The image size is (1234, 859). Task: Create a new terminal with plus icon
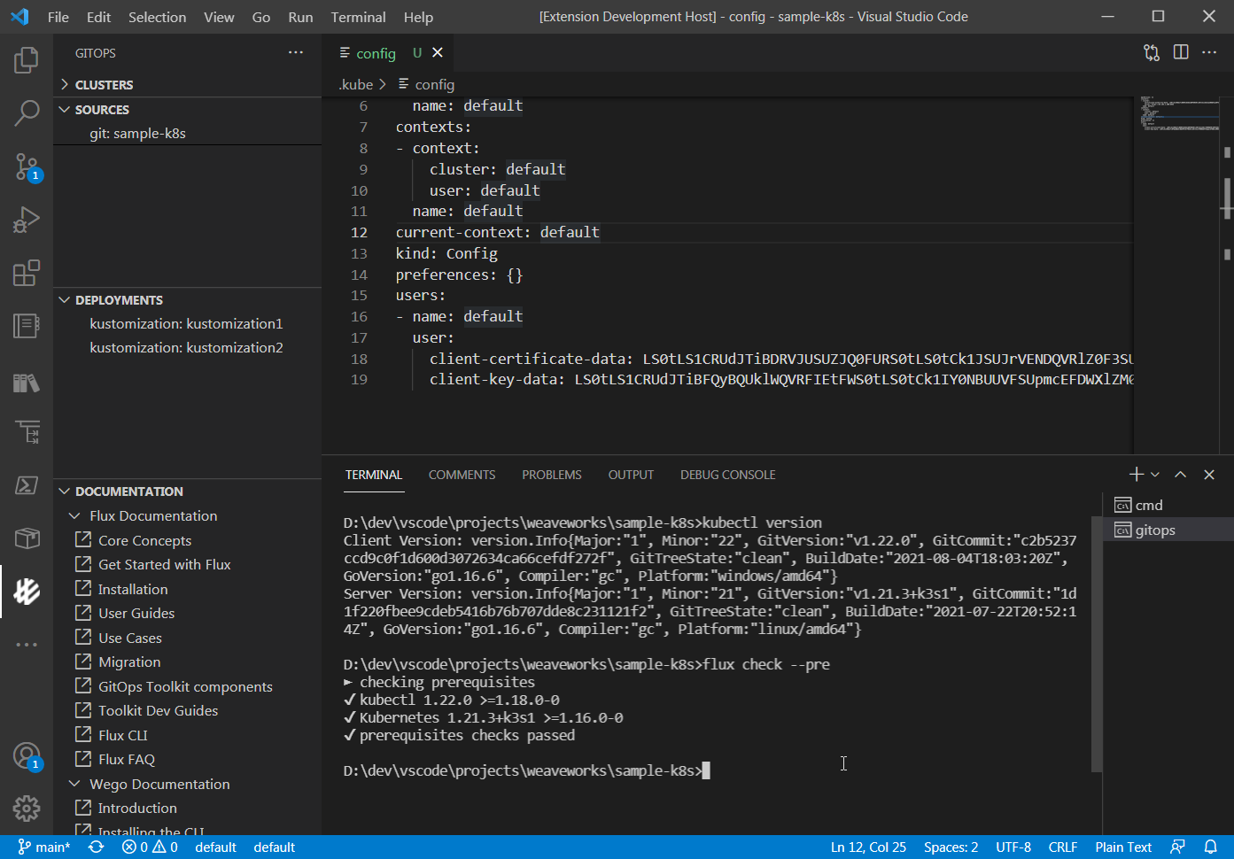pyautogui.click(x=1137, y=475)
